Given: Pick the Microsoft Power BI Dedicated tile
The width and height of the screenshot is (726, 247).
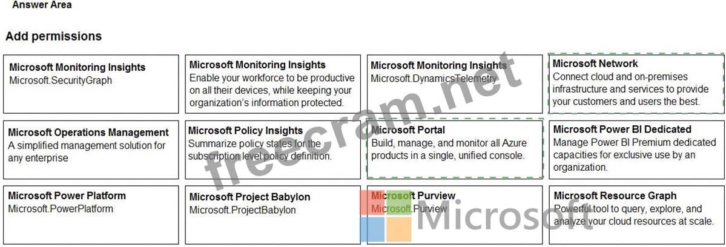Looking at the screenshot, I should [x=636, y=149].
